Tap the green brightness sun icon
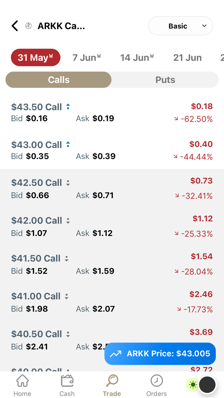The height and width of the screenshot is (398, 224). (193, 385)
